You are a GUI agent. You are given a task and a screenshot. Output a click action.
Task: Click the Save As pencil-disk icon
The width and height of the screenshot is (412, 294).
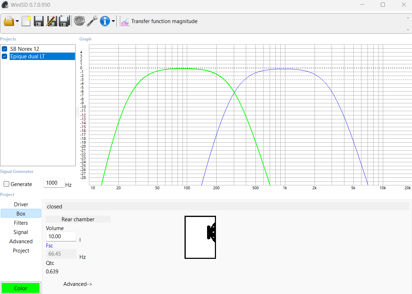click(52, 21)
